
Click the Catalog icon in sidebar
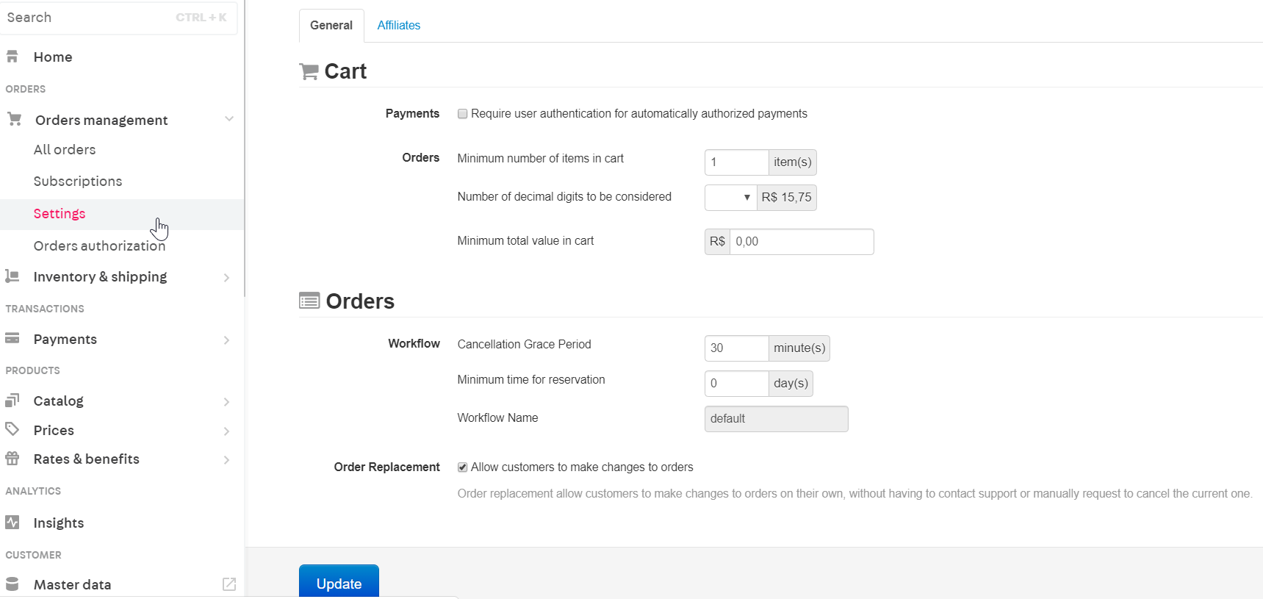12,401
